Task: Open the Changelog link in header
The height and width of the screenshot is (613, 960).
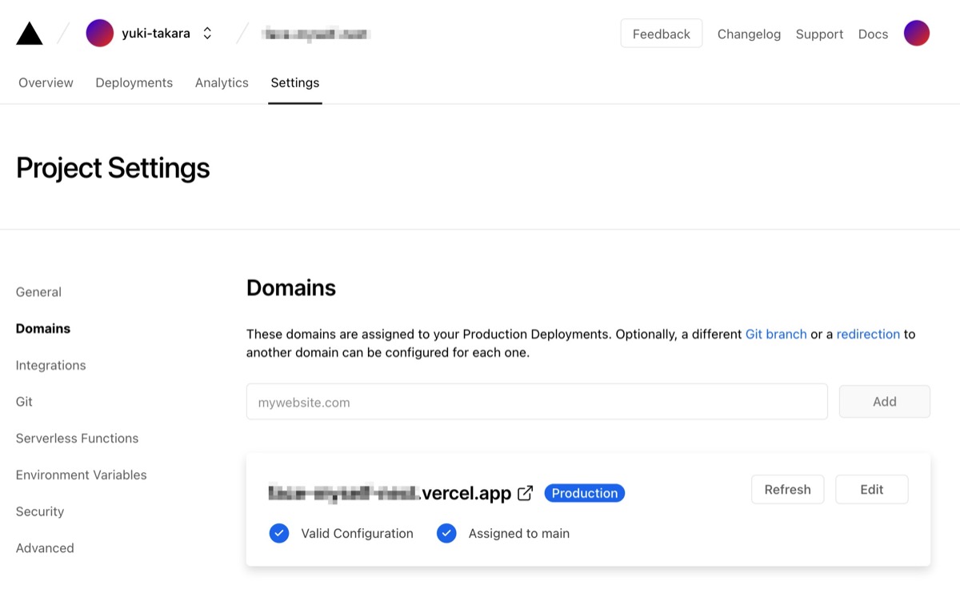Action: click(749, 34)
